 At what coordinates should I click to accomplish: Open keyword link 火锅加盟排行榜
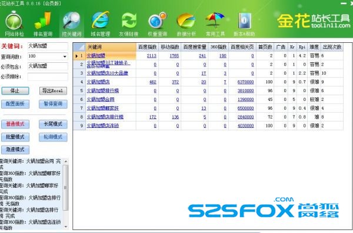103,90
